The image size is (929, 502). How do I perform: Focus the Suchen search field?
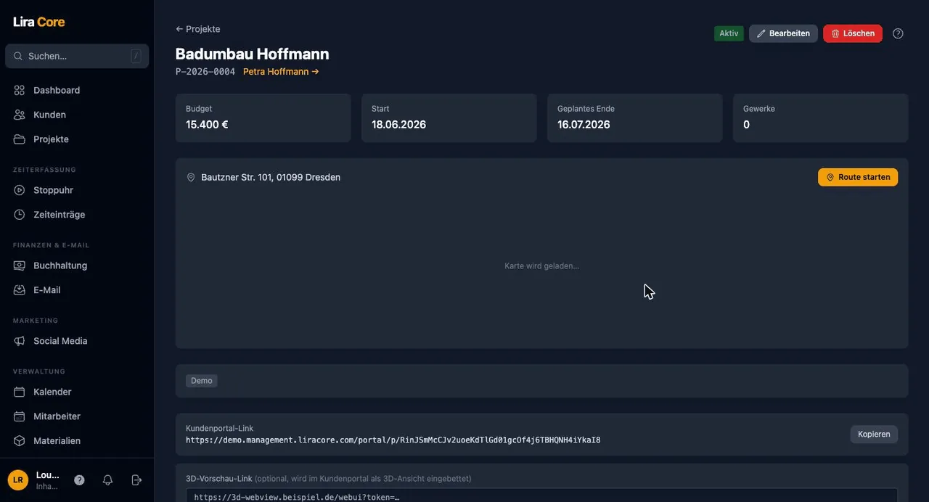[x=77, y=56]
